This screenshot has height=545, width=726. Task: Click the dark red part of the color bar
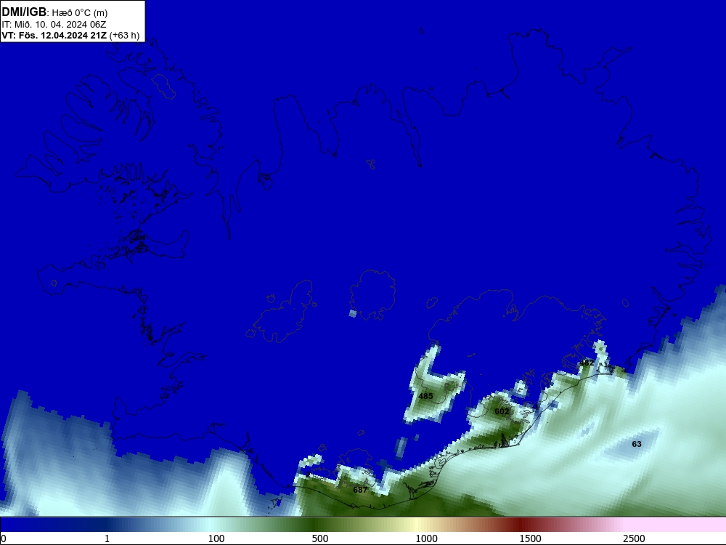(x=521, y=525)
